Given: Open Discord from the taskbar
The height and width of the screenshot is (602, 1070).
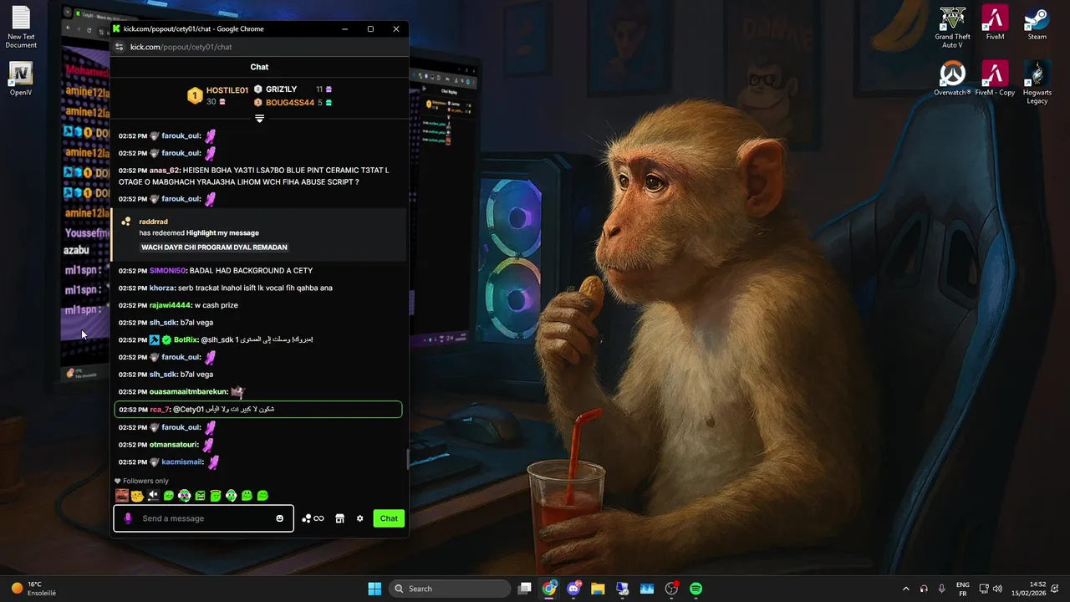Looking at the screenshot, I should pos(573,589).
